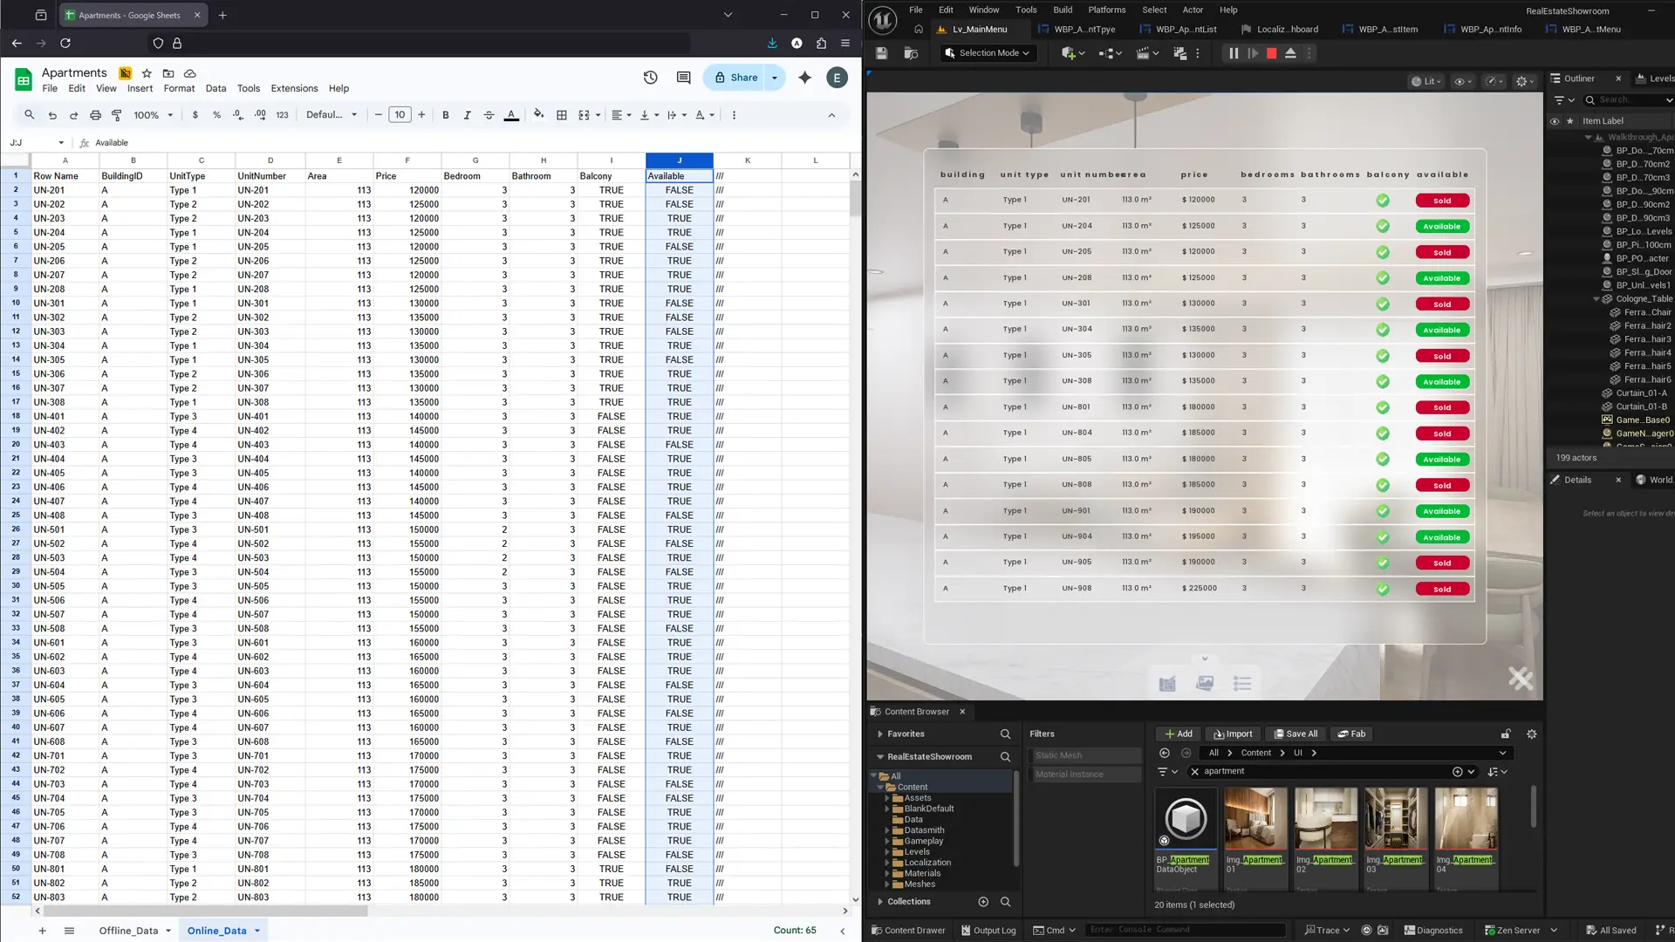Toggle italic formatting in Sheets
Screen dimensions: 1675x942
point(467,115)
